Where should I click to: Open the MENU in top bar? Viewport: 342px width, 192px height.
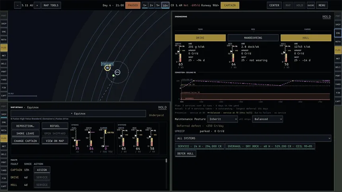[x=322, y=5]
